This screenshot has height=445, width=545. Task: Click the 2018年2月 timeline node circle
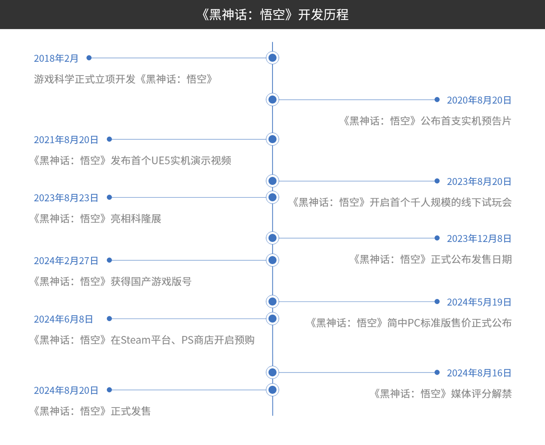coord(272,58)
